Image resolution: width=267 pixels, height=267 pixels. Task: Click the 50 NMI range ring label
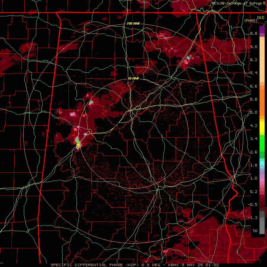pyautogui.click(x=133, y=78)
